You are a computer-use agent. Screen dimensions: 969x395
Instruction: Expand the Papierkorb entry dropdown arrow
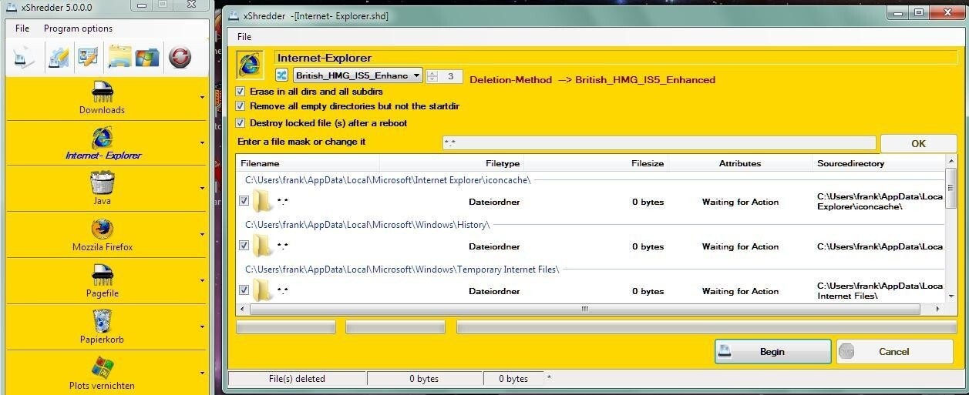202,327
